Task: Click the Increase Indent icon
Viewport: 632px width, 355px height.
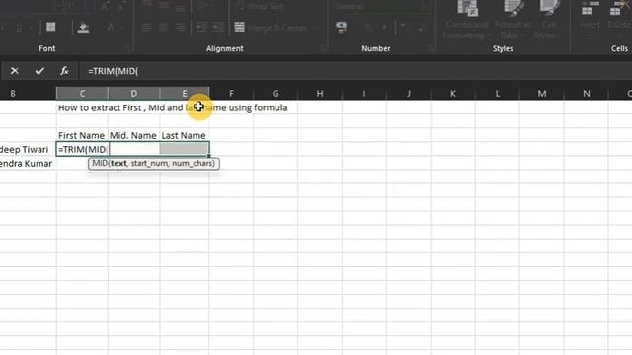Action: coord(217,27)
